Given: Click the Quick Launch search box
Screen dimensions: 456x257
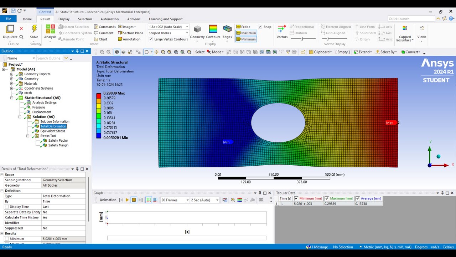Looking at the screenshot, I should tap(411, 19).
